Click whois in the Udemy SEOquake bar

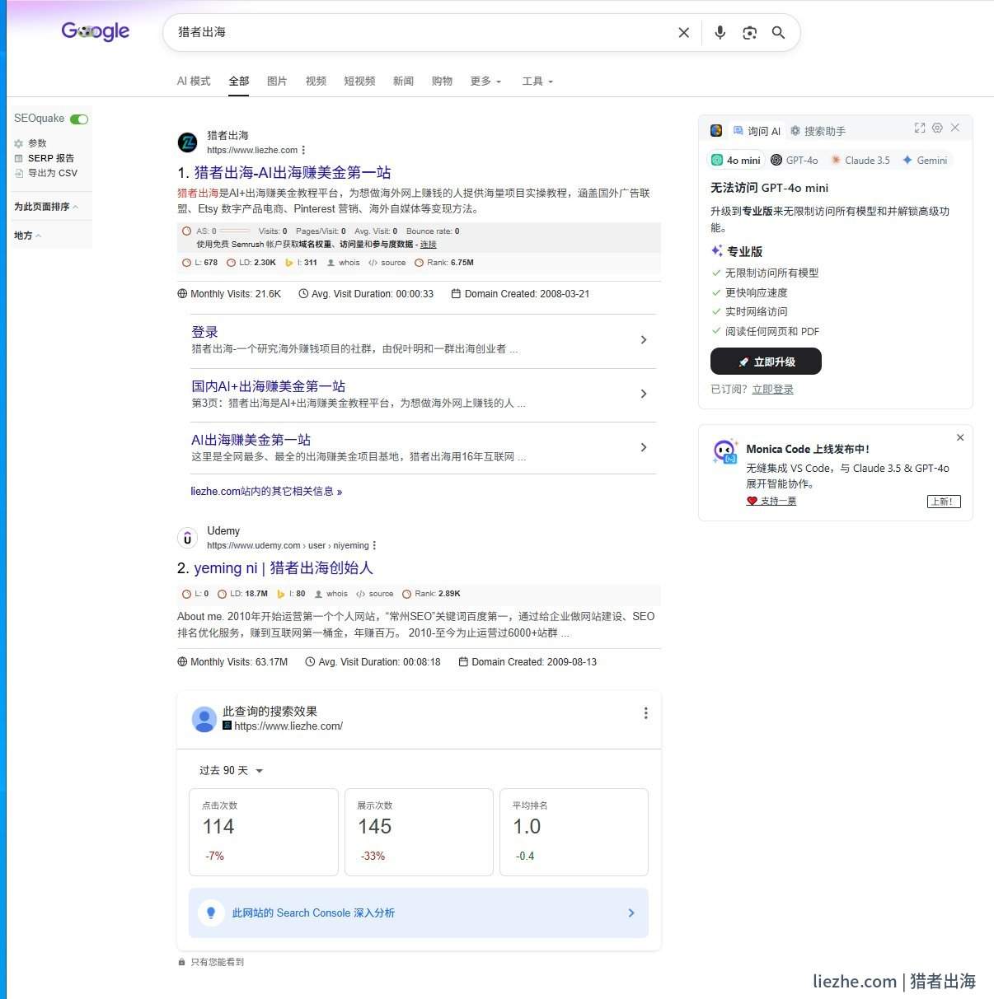coord(331,594)
